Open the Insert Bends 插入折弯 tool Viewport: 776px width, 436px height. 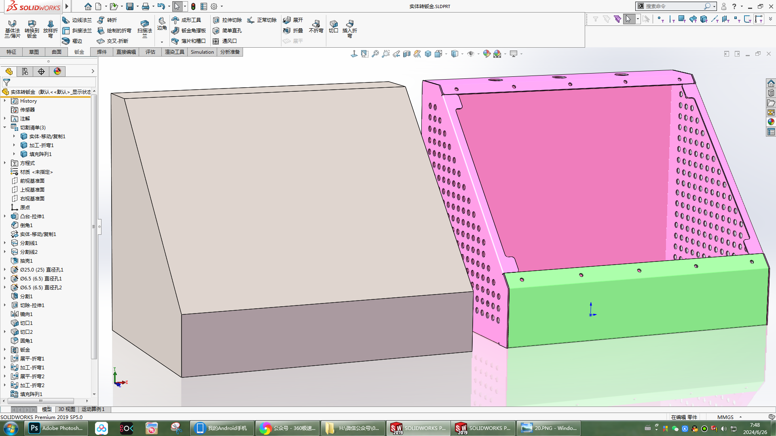tap(350, 29)
